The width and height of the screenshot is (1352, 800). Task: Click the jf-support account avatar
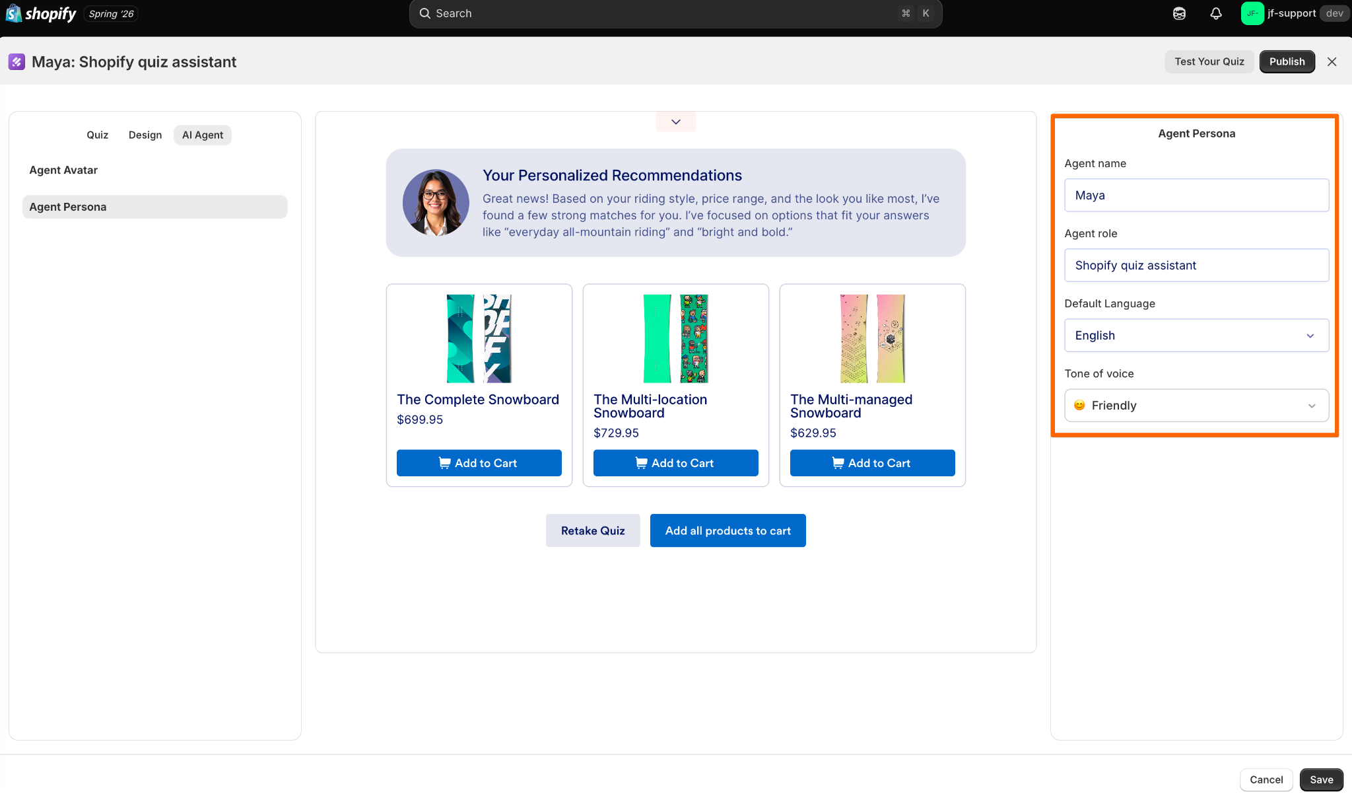tap(1252, 13)
